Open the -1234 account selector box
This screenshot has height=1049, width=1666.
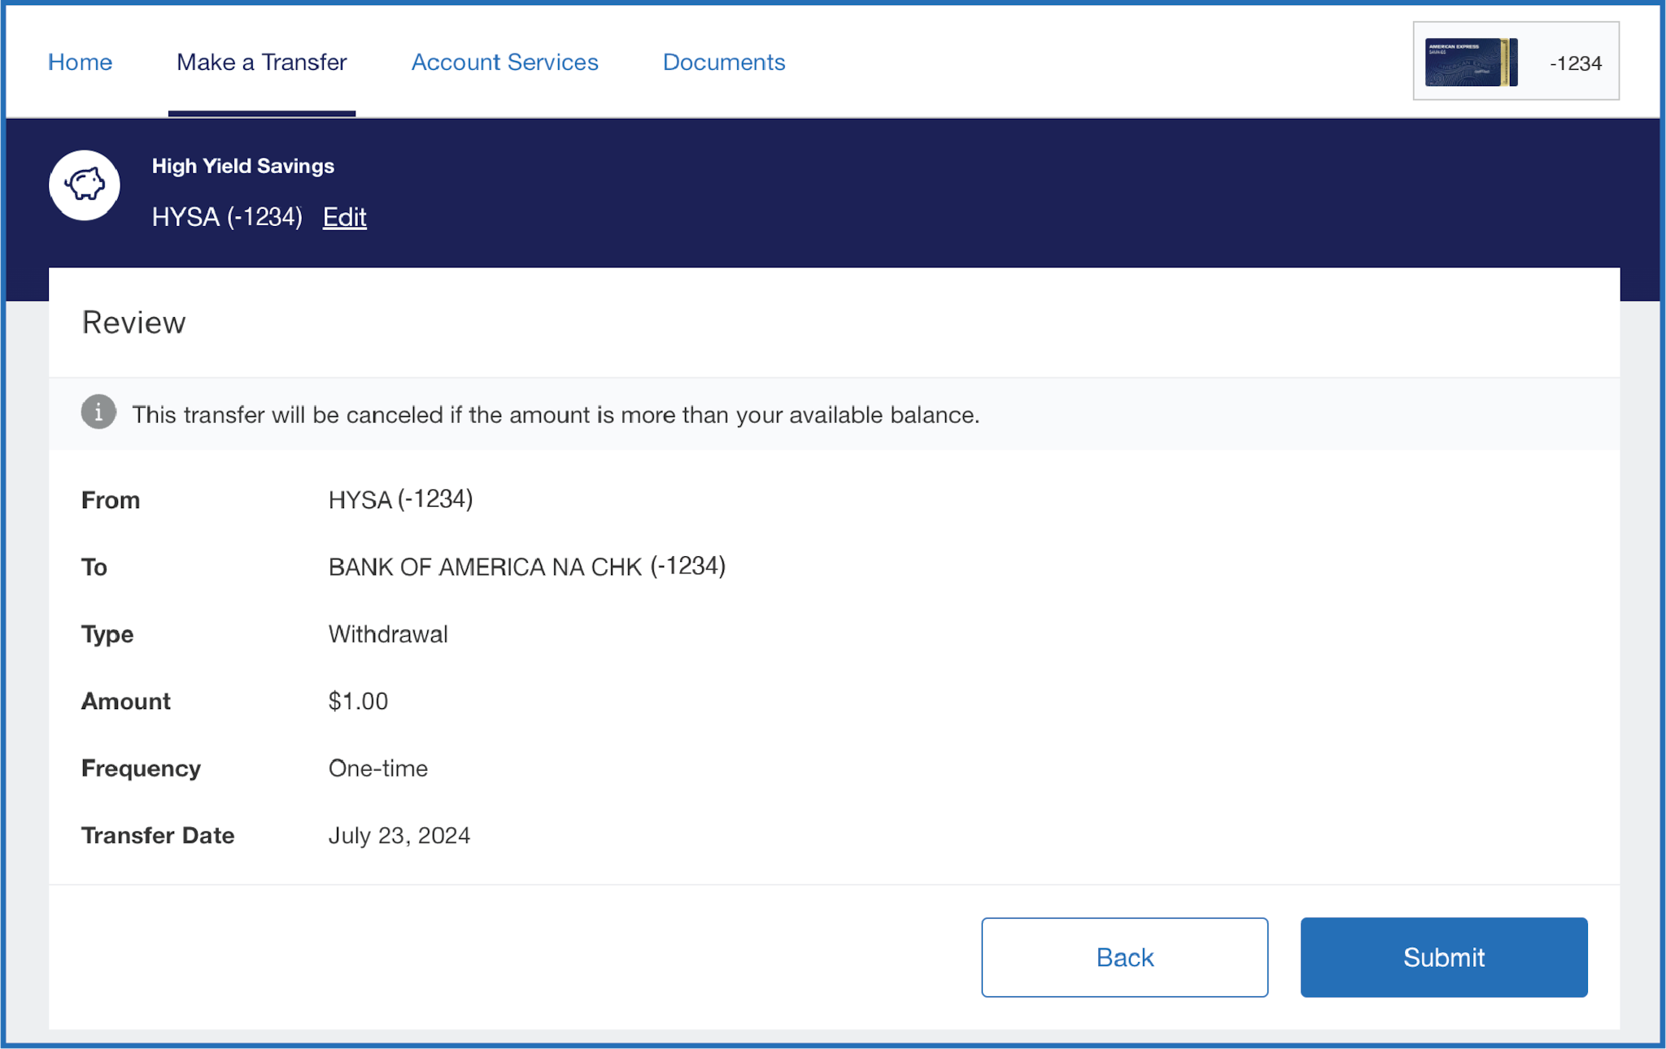(x=1575, y=63)
